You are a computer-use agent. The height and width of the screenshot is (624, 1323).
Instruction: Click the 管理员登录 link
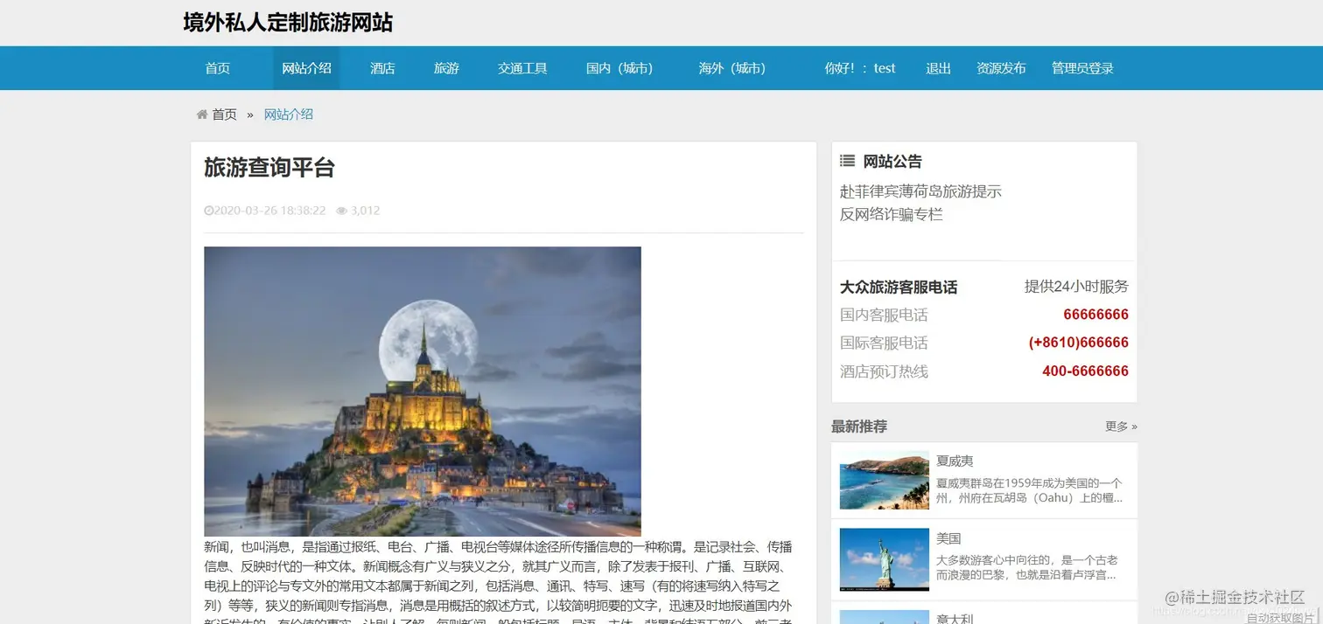[x=1082, y=67]
